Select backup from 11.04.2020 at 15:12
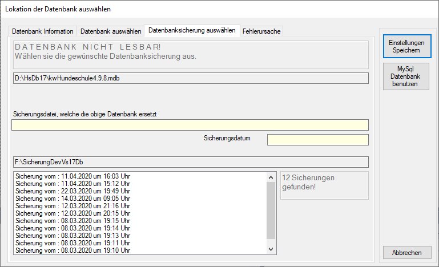The image size is (439, 267). (x=73, y=184)
